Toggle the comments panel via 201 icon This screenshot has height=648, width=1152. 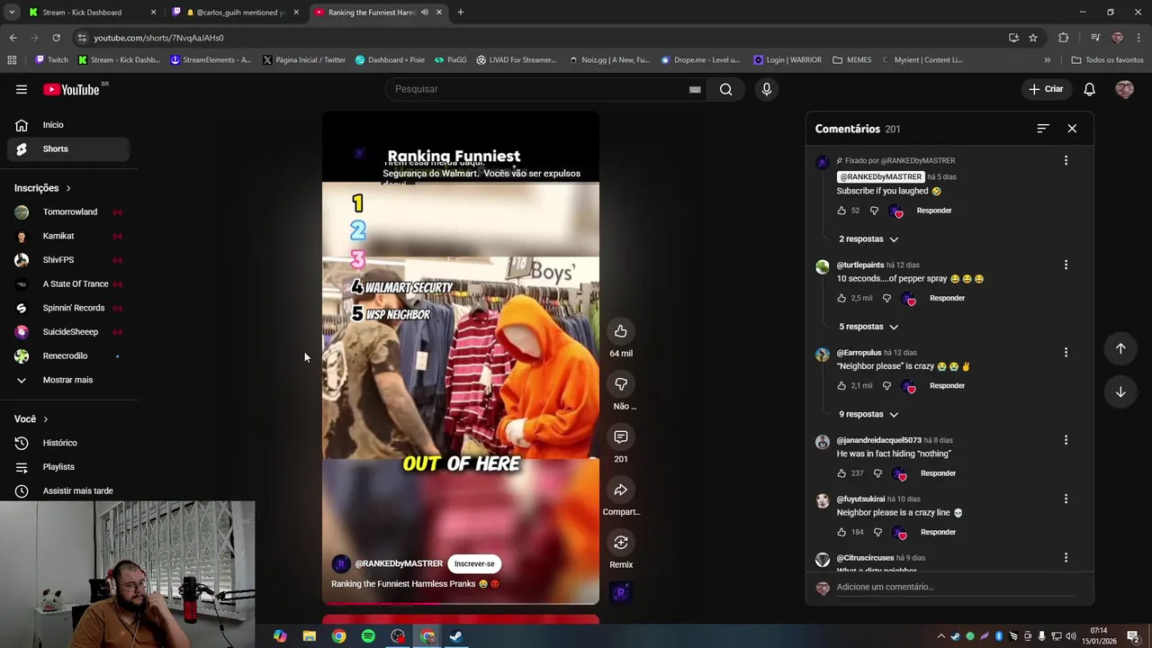click(x=621, y=436)
